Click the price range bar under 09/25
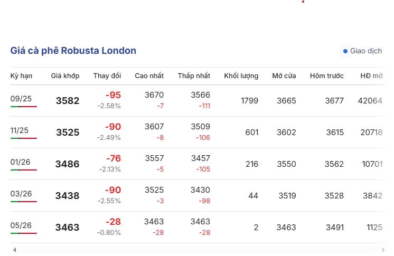This screenshot has height=256, width=394. [24, 107]
